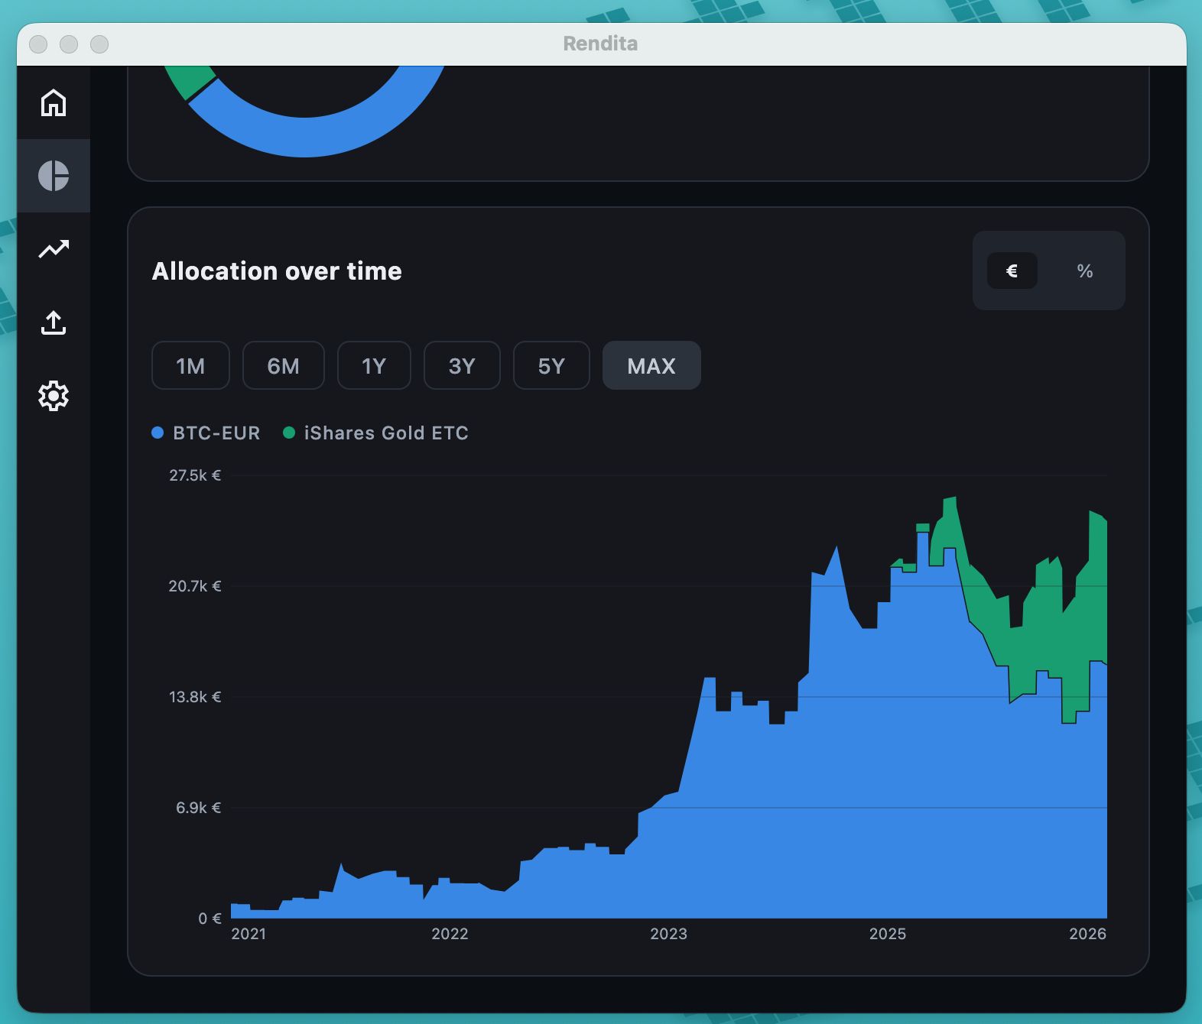1202x1024 pixels.
Task: Show the 5Y time range
Action: [x=551, y=365]
